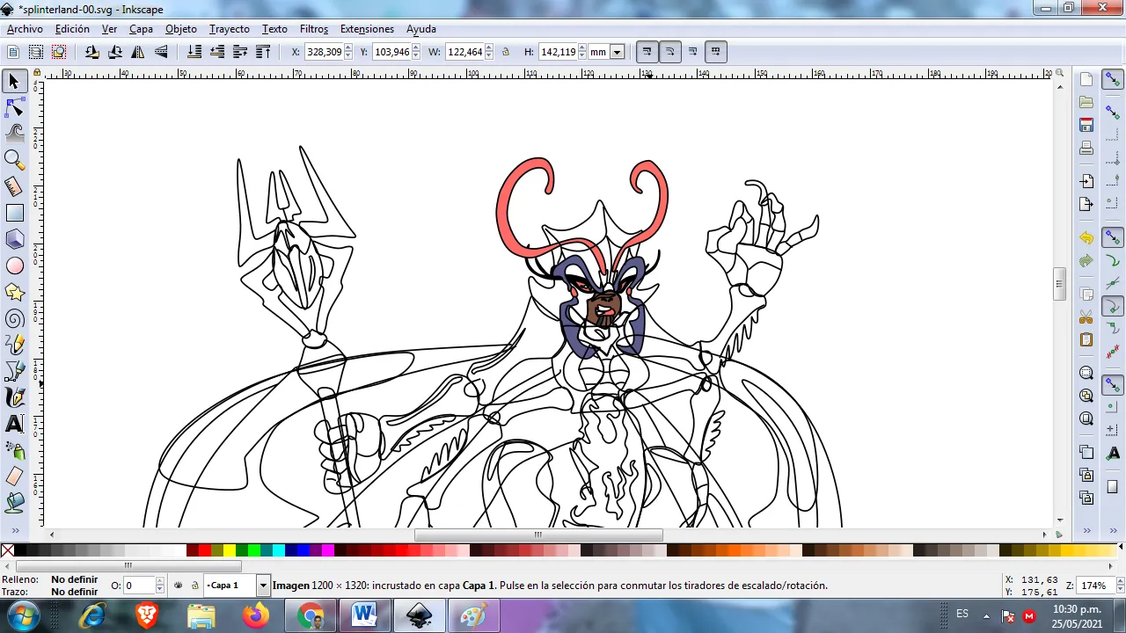Toggle current layer visibility eye
This screenshot has width=1126, height=633.
point(179,586)
